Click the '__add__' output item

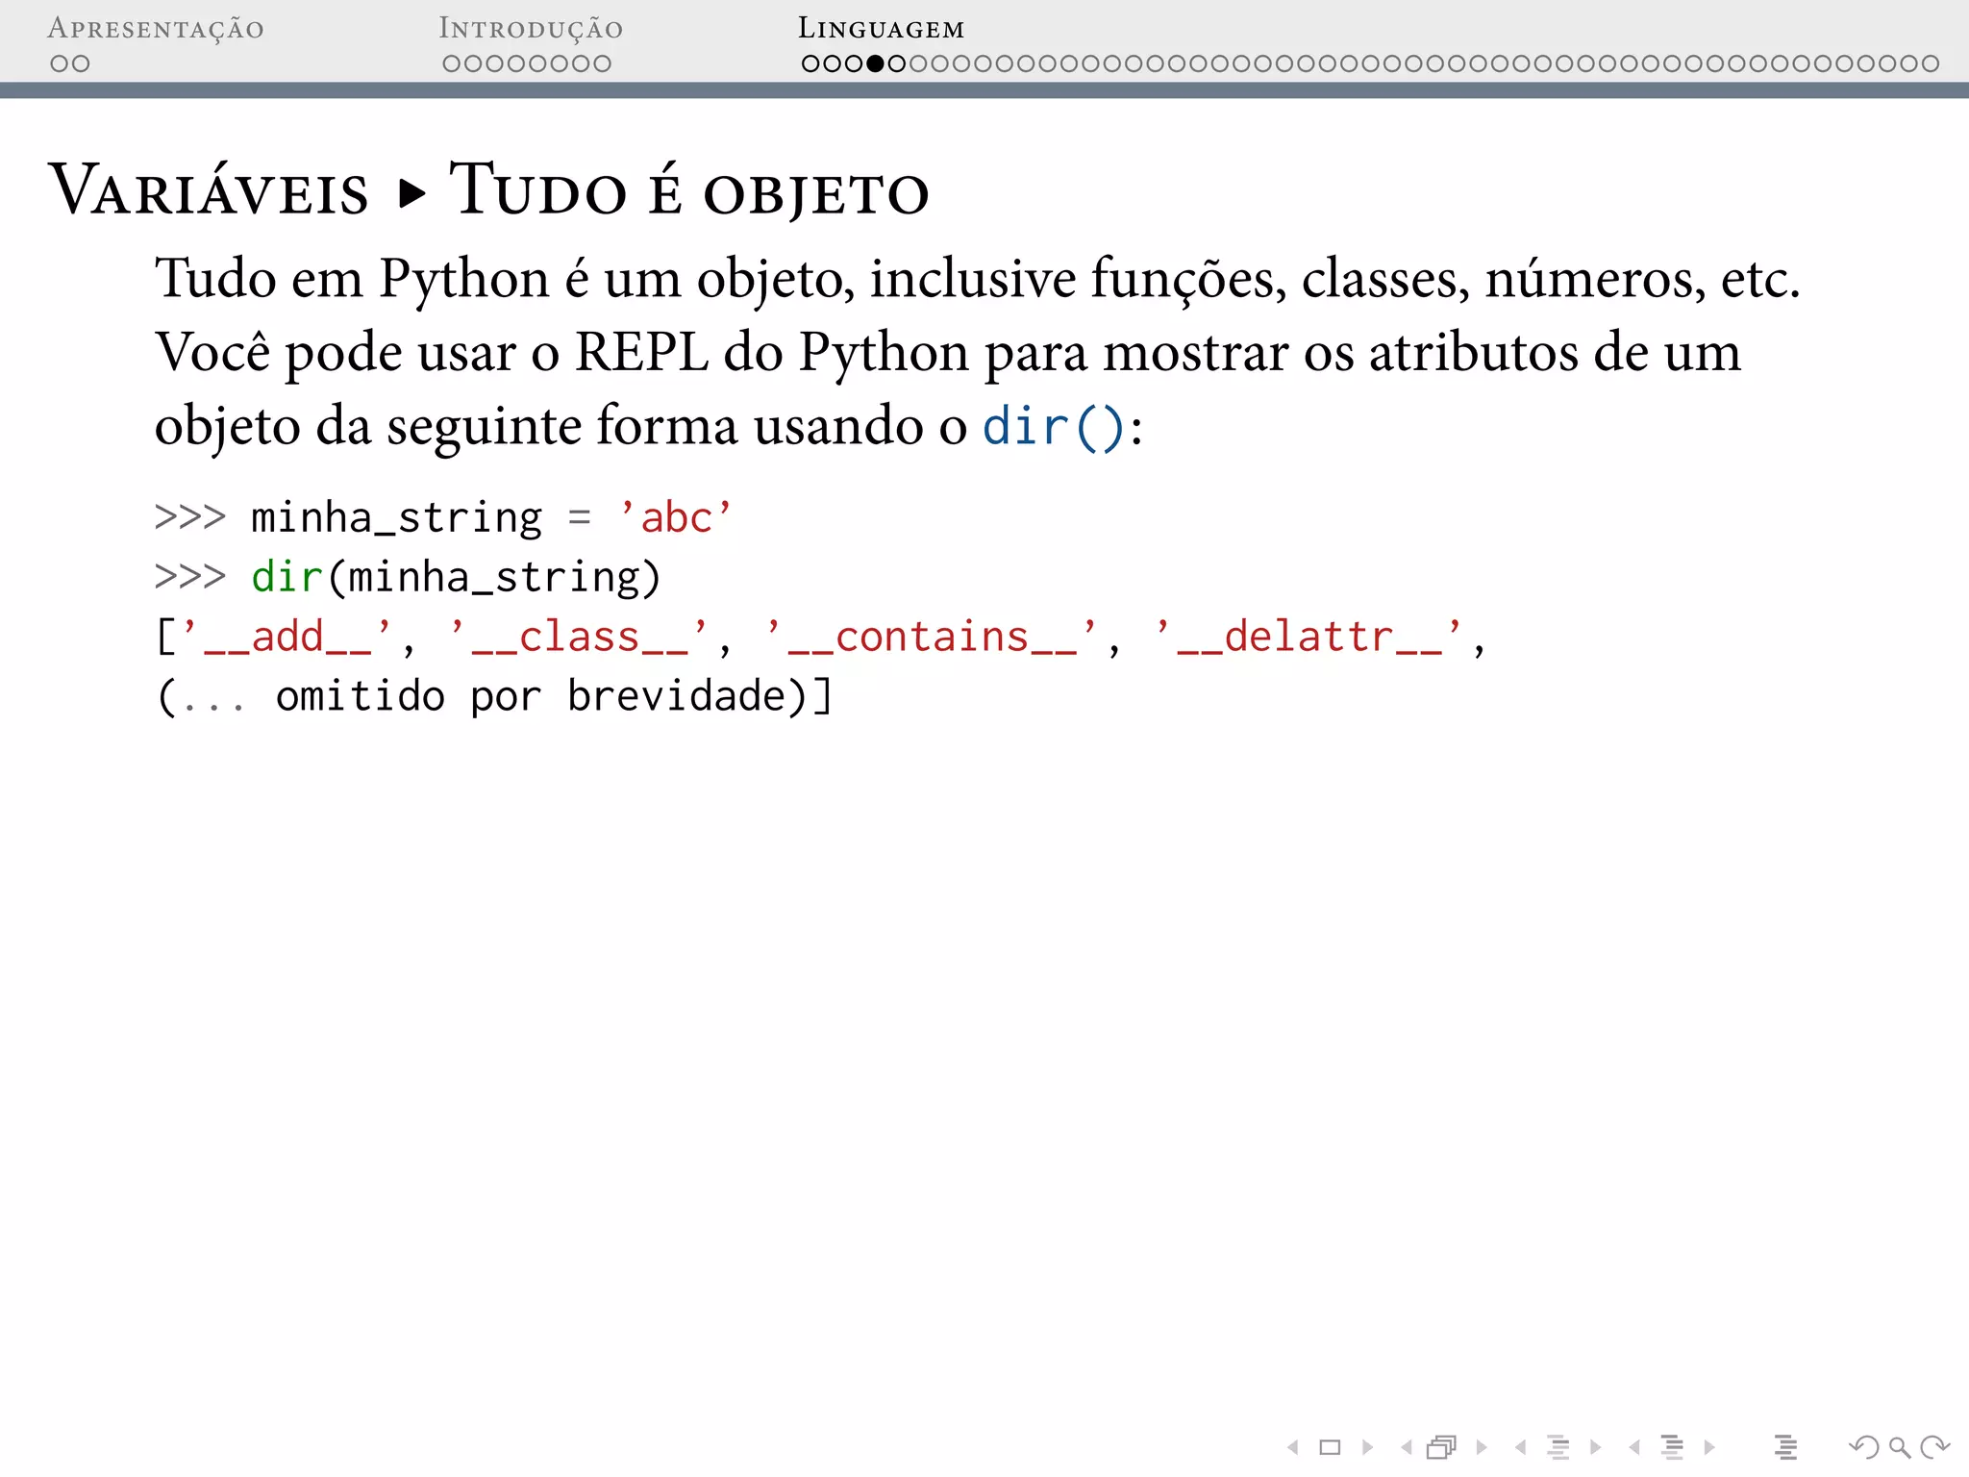[287, 637]
